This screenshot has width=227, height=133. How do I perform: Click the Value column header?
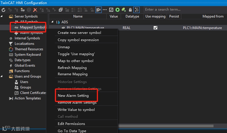[114, 16]
